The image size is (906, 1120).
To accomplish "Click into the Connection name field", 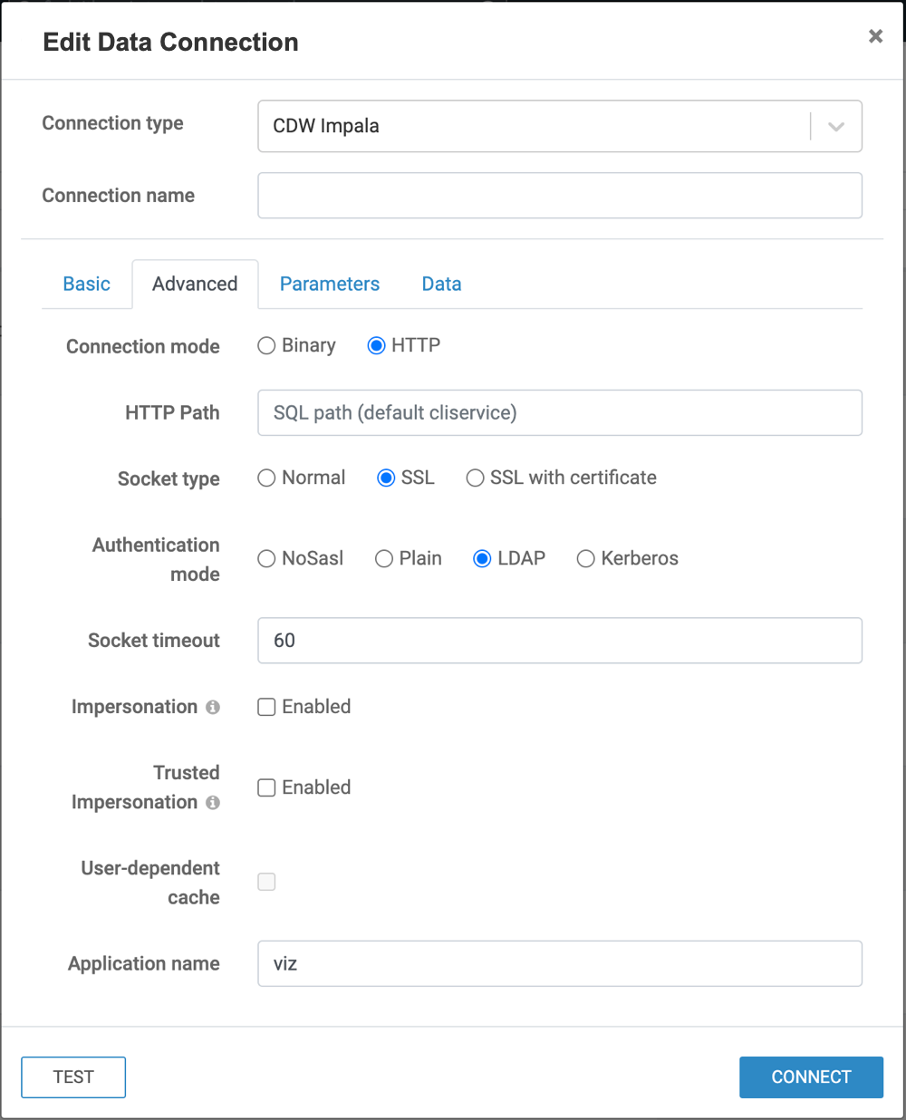I will click(560, 196).
